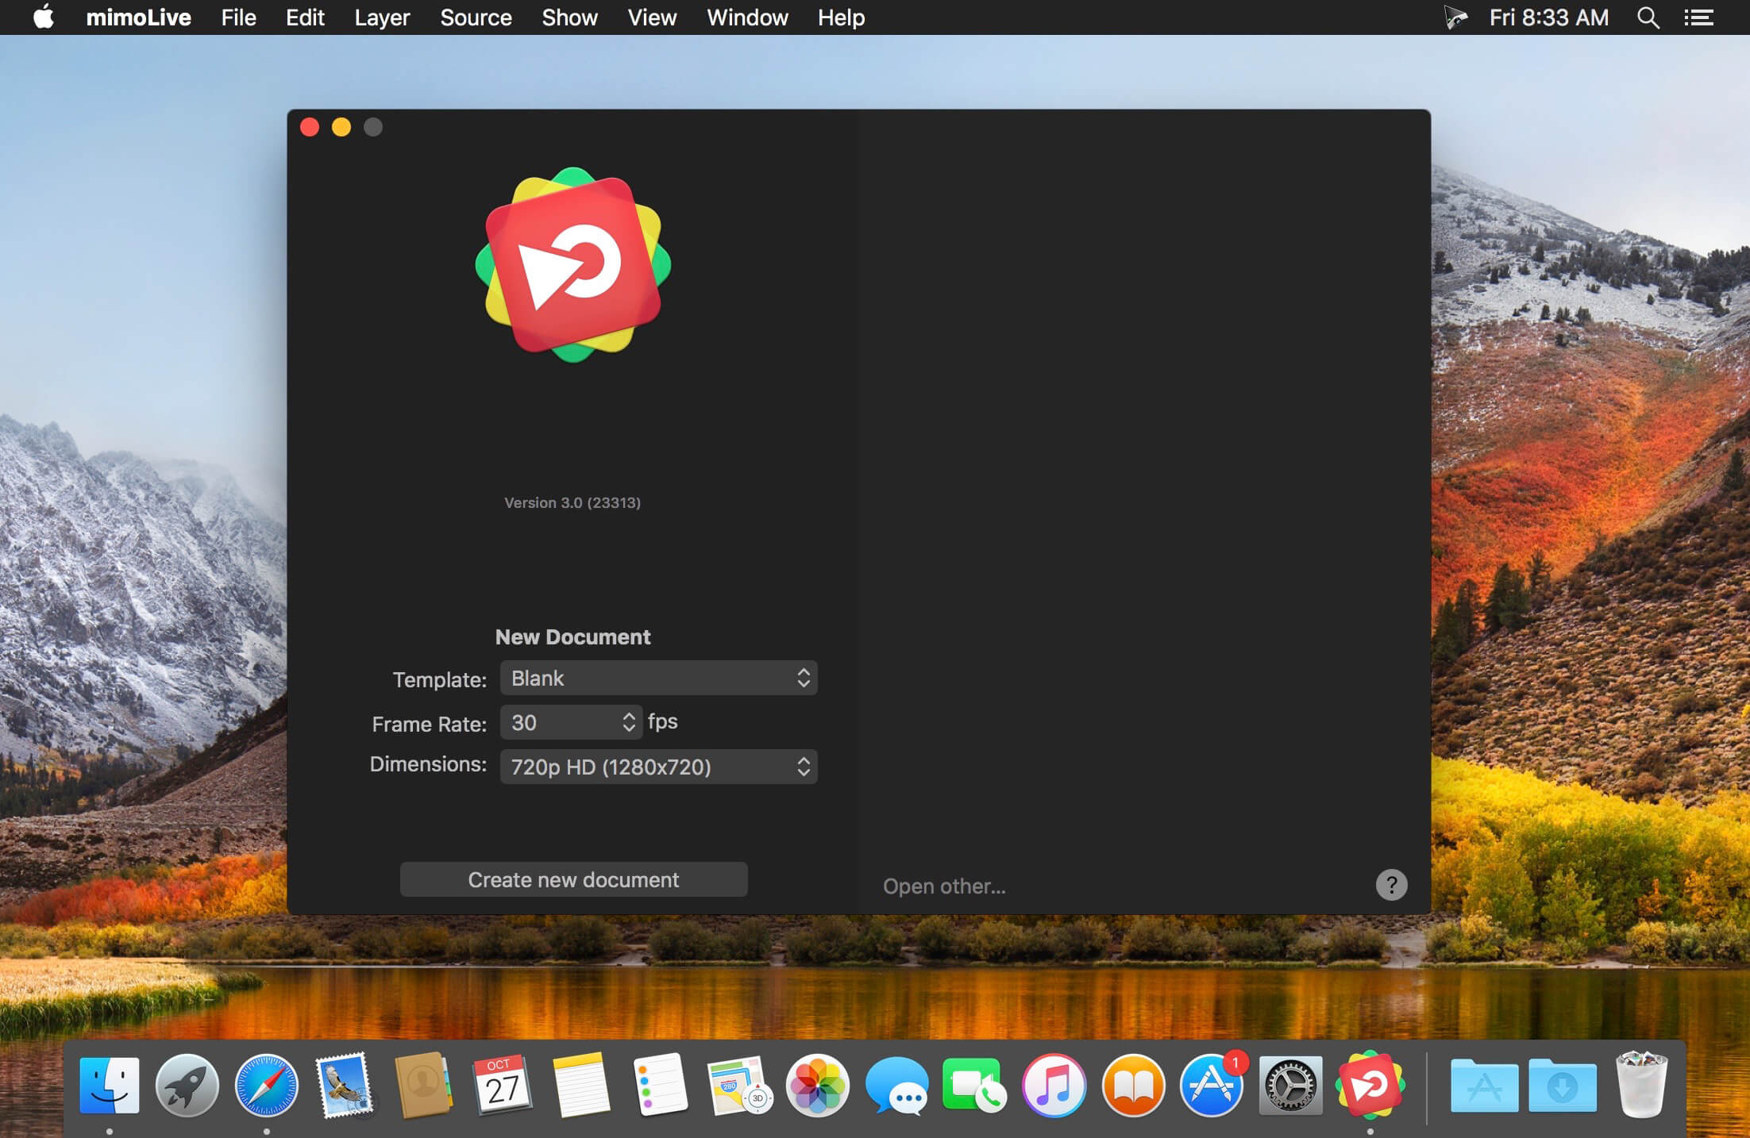1750x1138 pixels.
Task: Open iBooks from the Dock
Action: (1133, 1085)
